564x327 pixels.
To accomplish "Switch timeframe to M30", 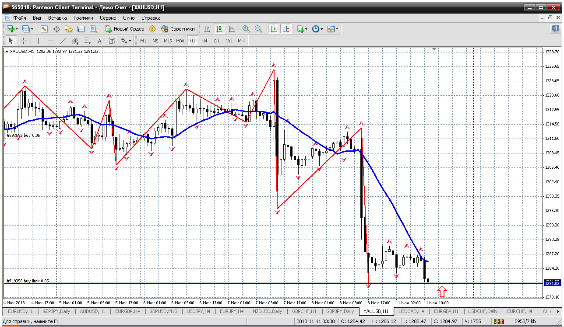I will click(180, 41).
